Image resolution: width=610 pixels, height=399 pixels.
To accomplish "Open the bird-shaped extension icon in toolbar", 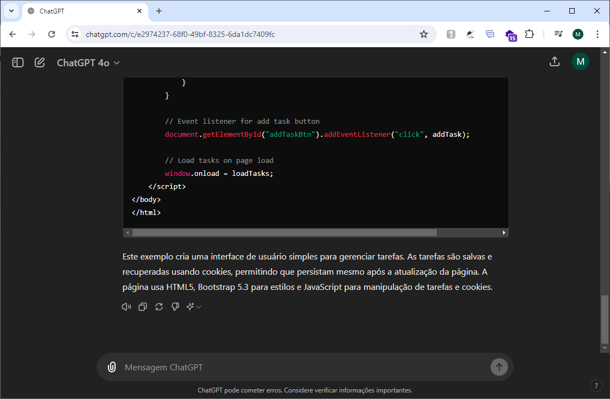I will tap(471, 34).
